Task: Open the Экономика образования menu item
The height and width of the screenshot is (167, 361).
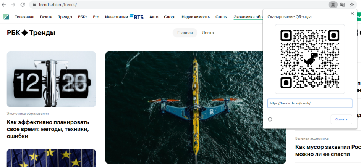Action: 248,17
